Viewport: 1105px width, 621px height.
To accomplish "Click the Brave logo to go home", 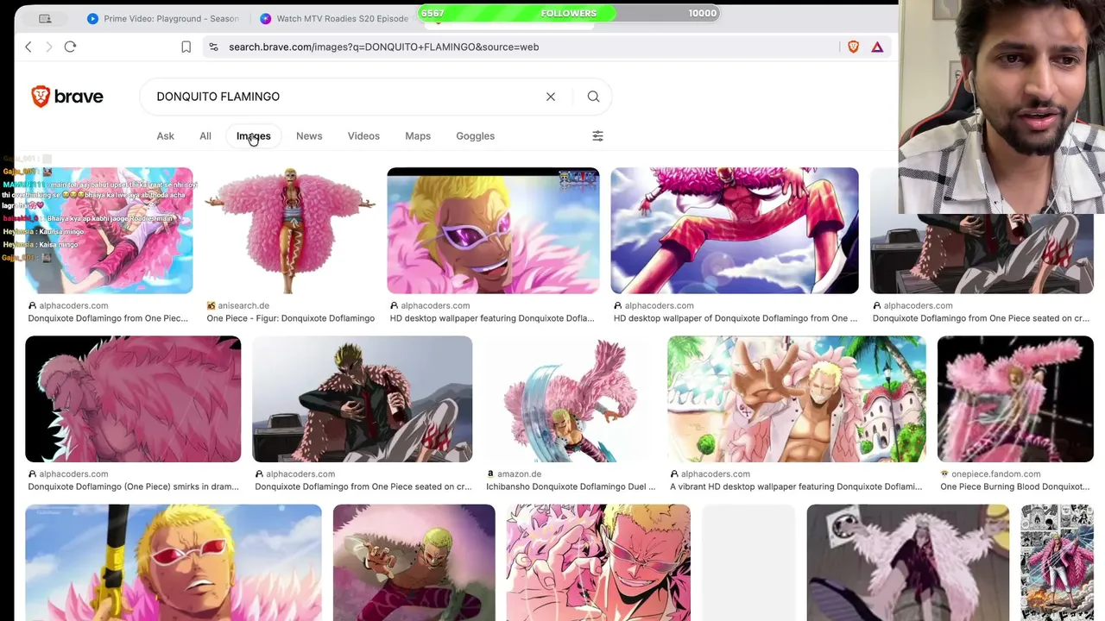I will [x=67, y=97].
